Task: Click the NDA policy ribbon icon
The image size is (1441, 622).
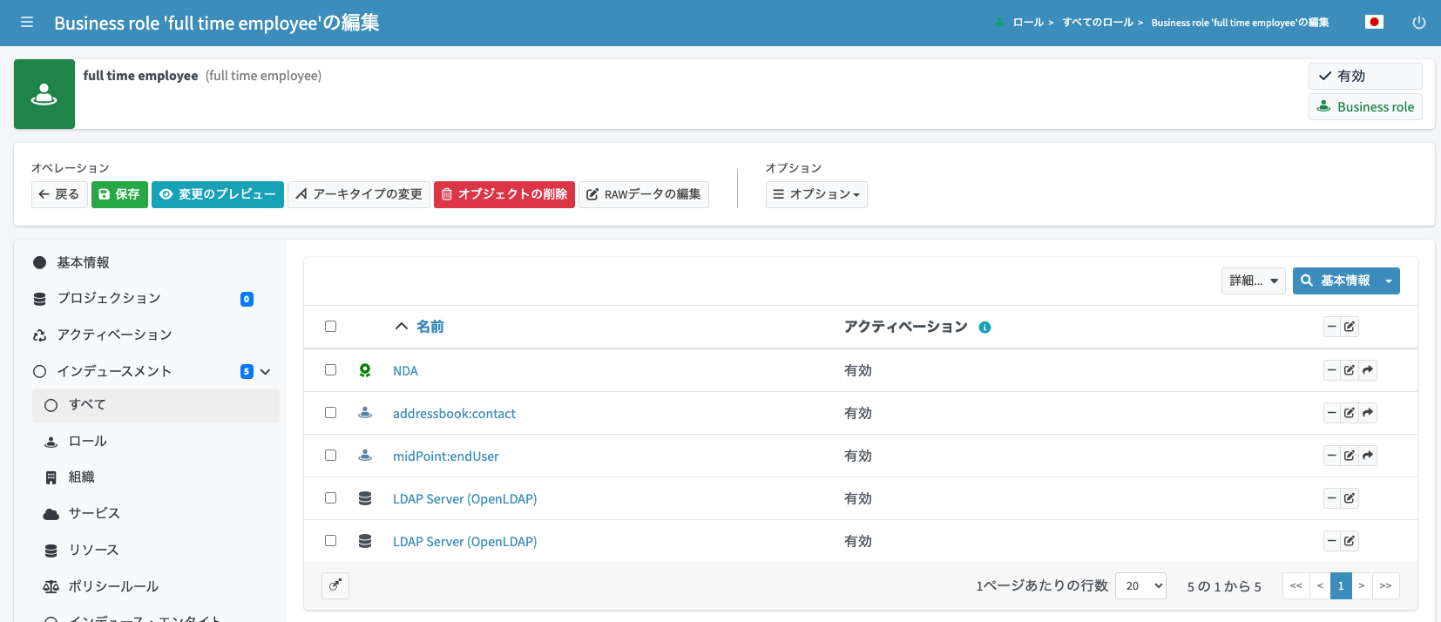Action: click(365, 370)
